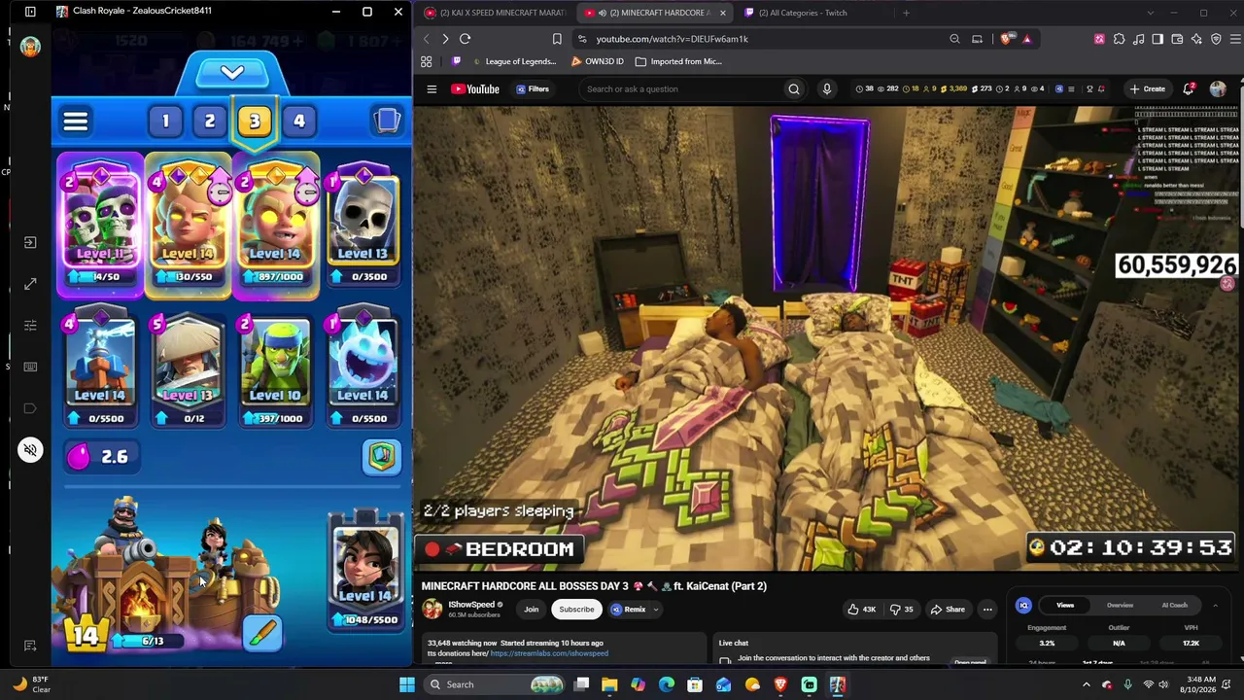The width and height of the screenshot is (1244, 700).
Task: Search with your voice on YouTube
Action: [827, 89]
